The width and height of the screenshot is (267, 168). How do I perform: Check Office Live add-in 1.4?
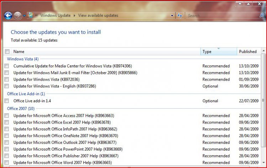pyautogui.click(x=7, y=101)
